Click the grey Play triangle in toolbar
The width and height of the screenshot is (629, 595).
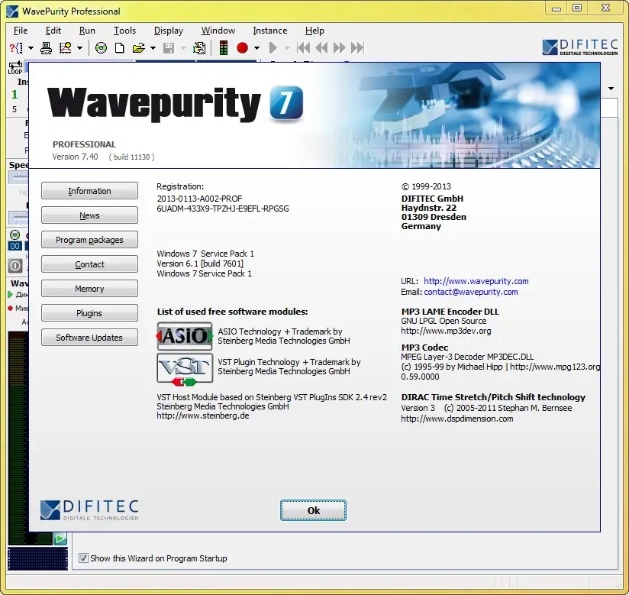click(273, 48)
